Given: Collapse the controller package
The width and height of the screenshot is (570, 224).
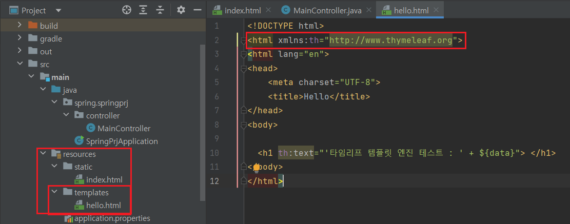Looking at the screenshot, I should (67, 115).
